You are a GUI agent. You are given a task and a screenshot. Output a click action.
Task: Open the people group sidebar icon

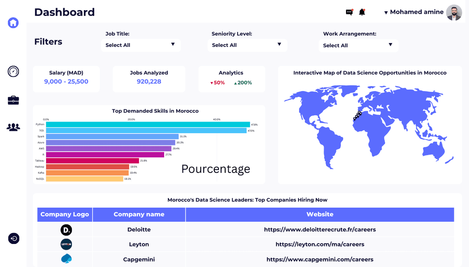[13, 127]
